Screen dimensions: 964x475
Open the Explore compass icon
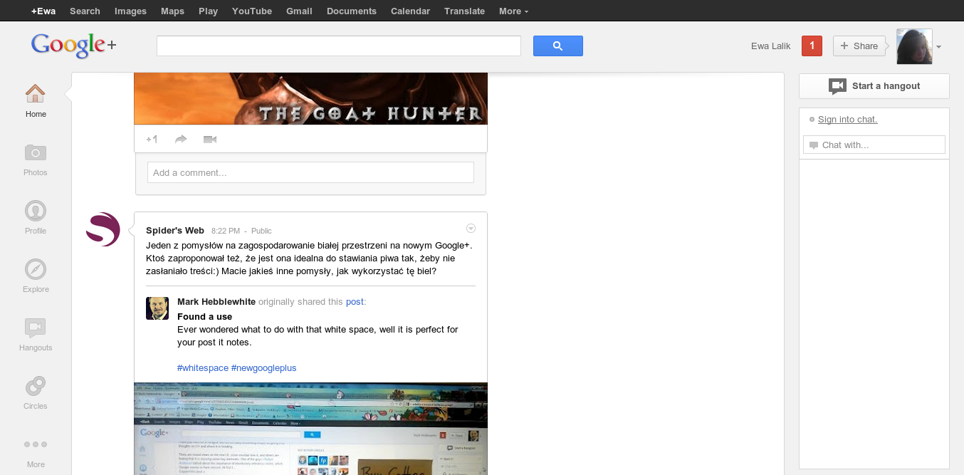click(x=36, y=268)
